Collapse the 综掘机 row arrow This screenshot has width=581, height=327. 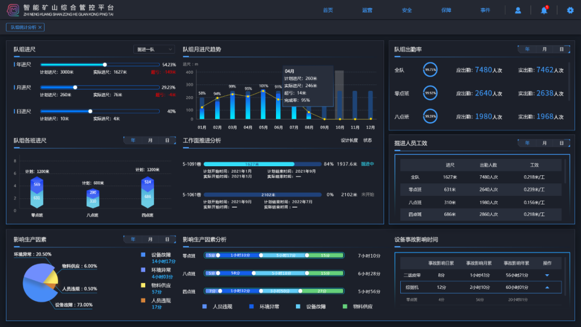point(547,287)
